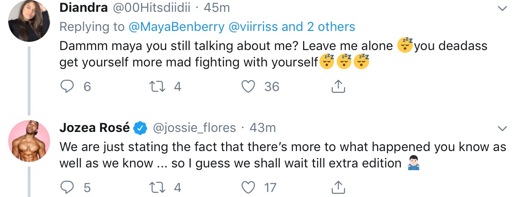
Task: Open the verified badge next to Jozea Rosé
Action: click(x=140, y=128)
